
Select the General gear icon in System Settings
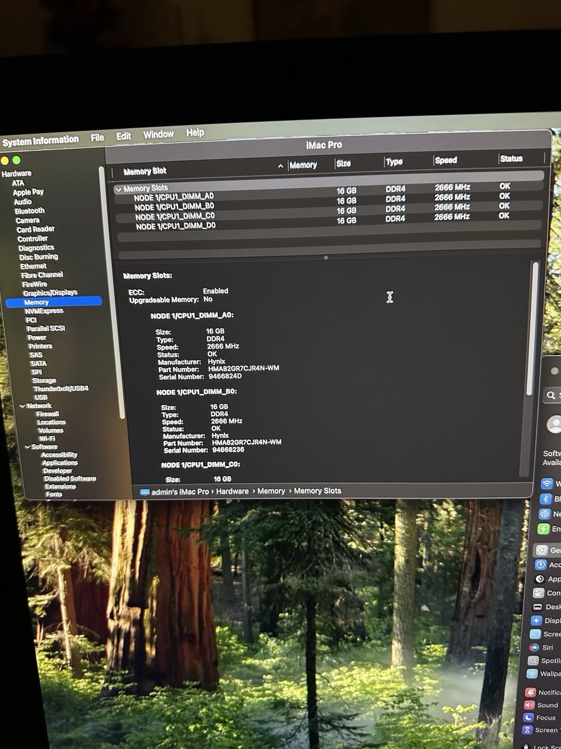coord(542,550)
